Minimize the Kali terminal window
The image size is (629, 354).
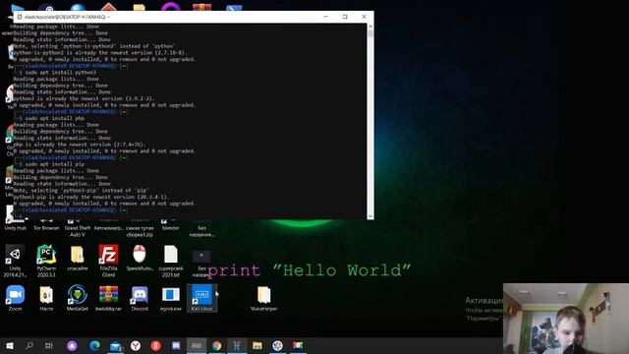[325, 17]
